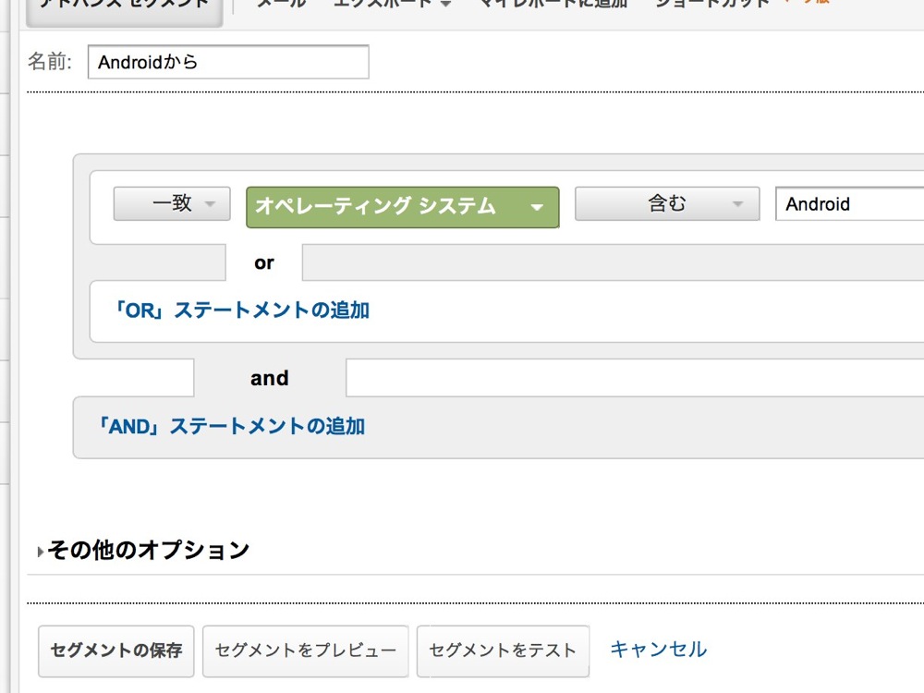Click the 名前: label text
Image resolution: width=924 pixels, height=693 pixels.
pyautogui.click(x=50, y=61)
